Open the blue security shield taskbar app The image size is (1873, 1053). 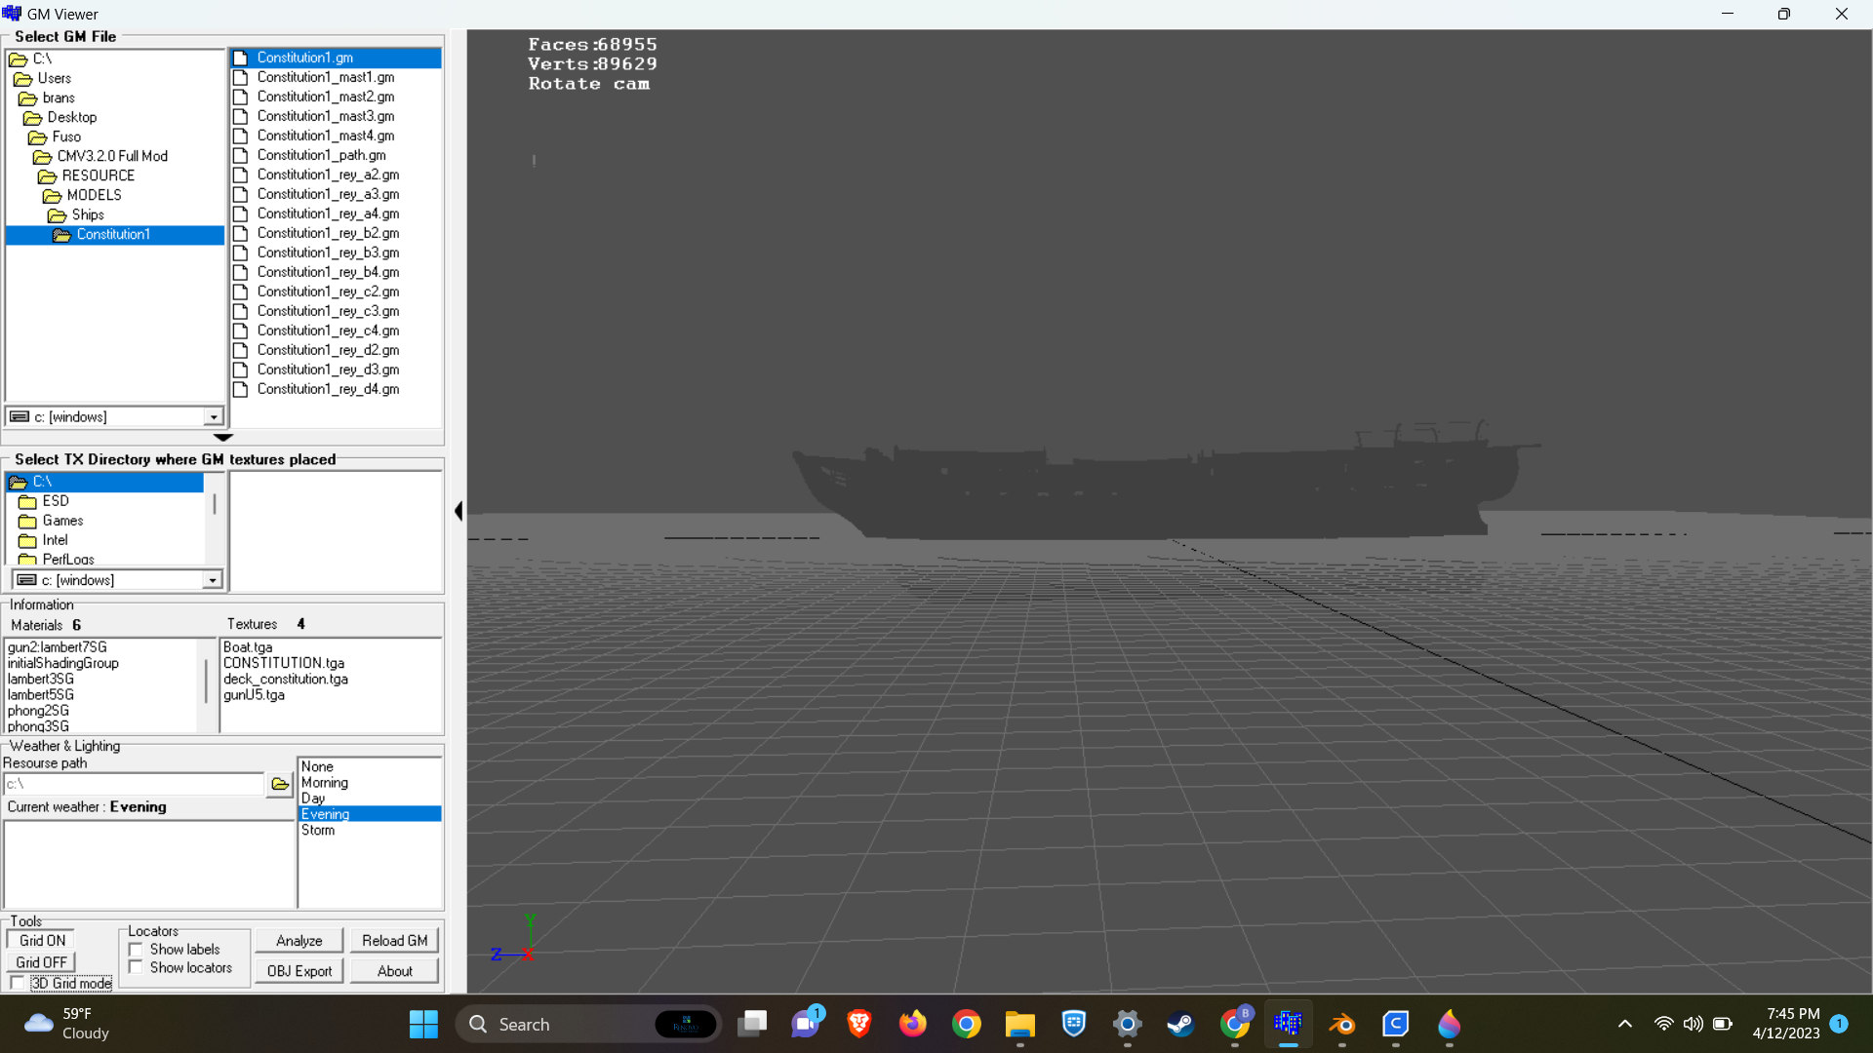tap(1074, 1024)
